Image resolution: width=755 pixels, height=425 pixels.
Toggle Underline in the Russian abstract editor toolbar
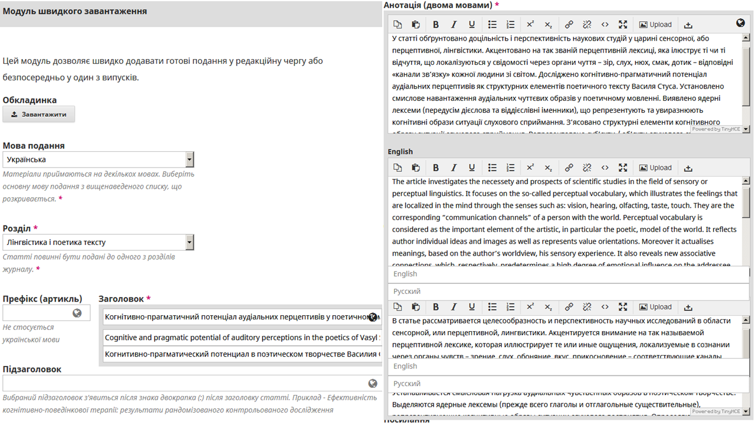tap(472, 307)
